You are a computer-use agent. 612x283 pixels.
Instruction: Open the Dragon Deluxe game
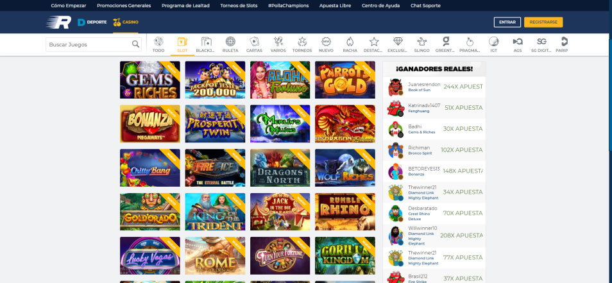tap(345, 124)
